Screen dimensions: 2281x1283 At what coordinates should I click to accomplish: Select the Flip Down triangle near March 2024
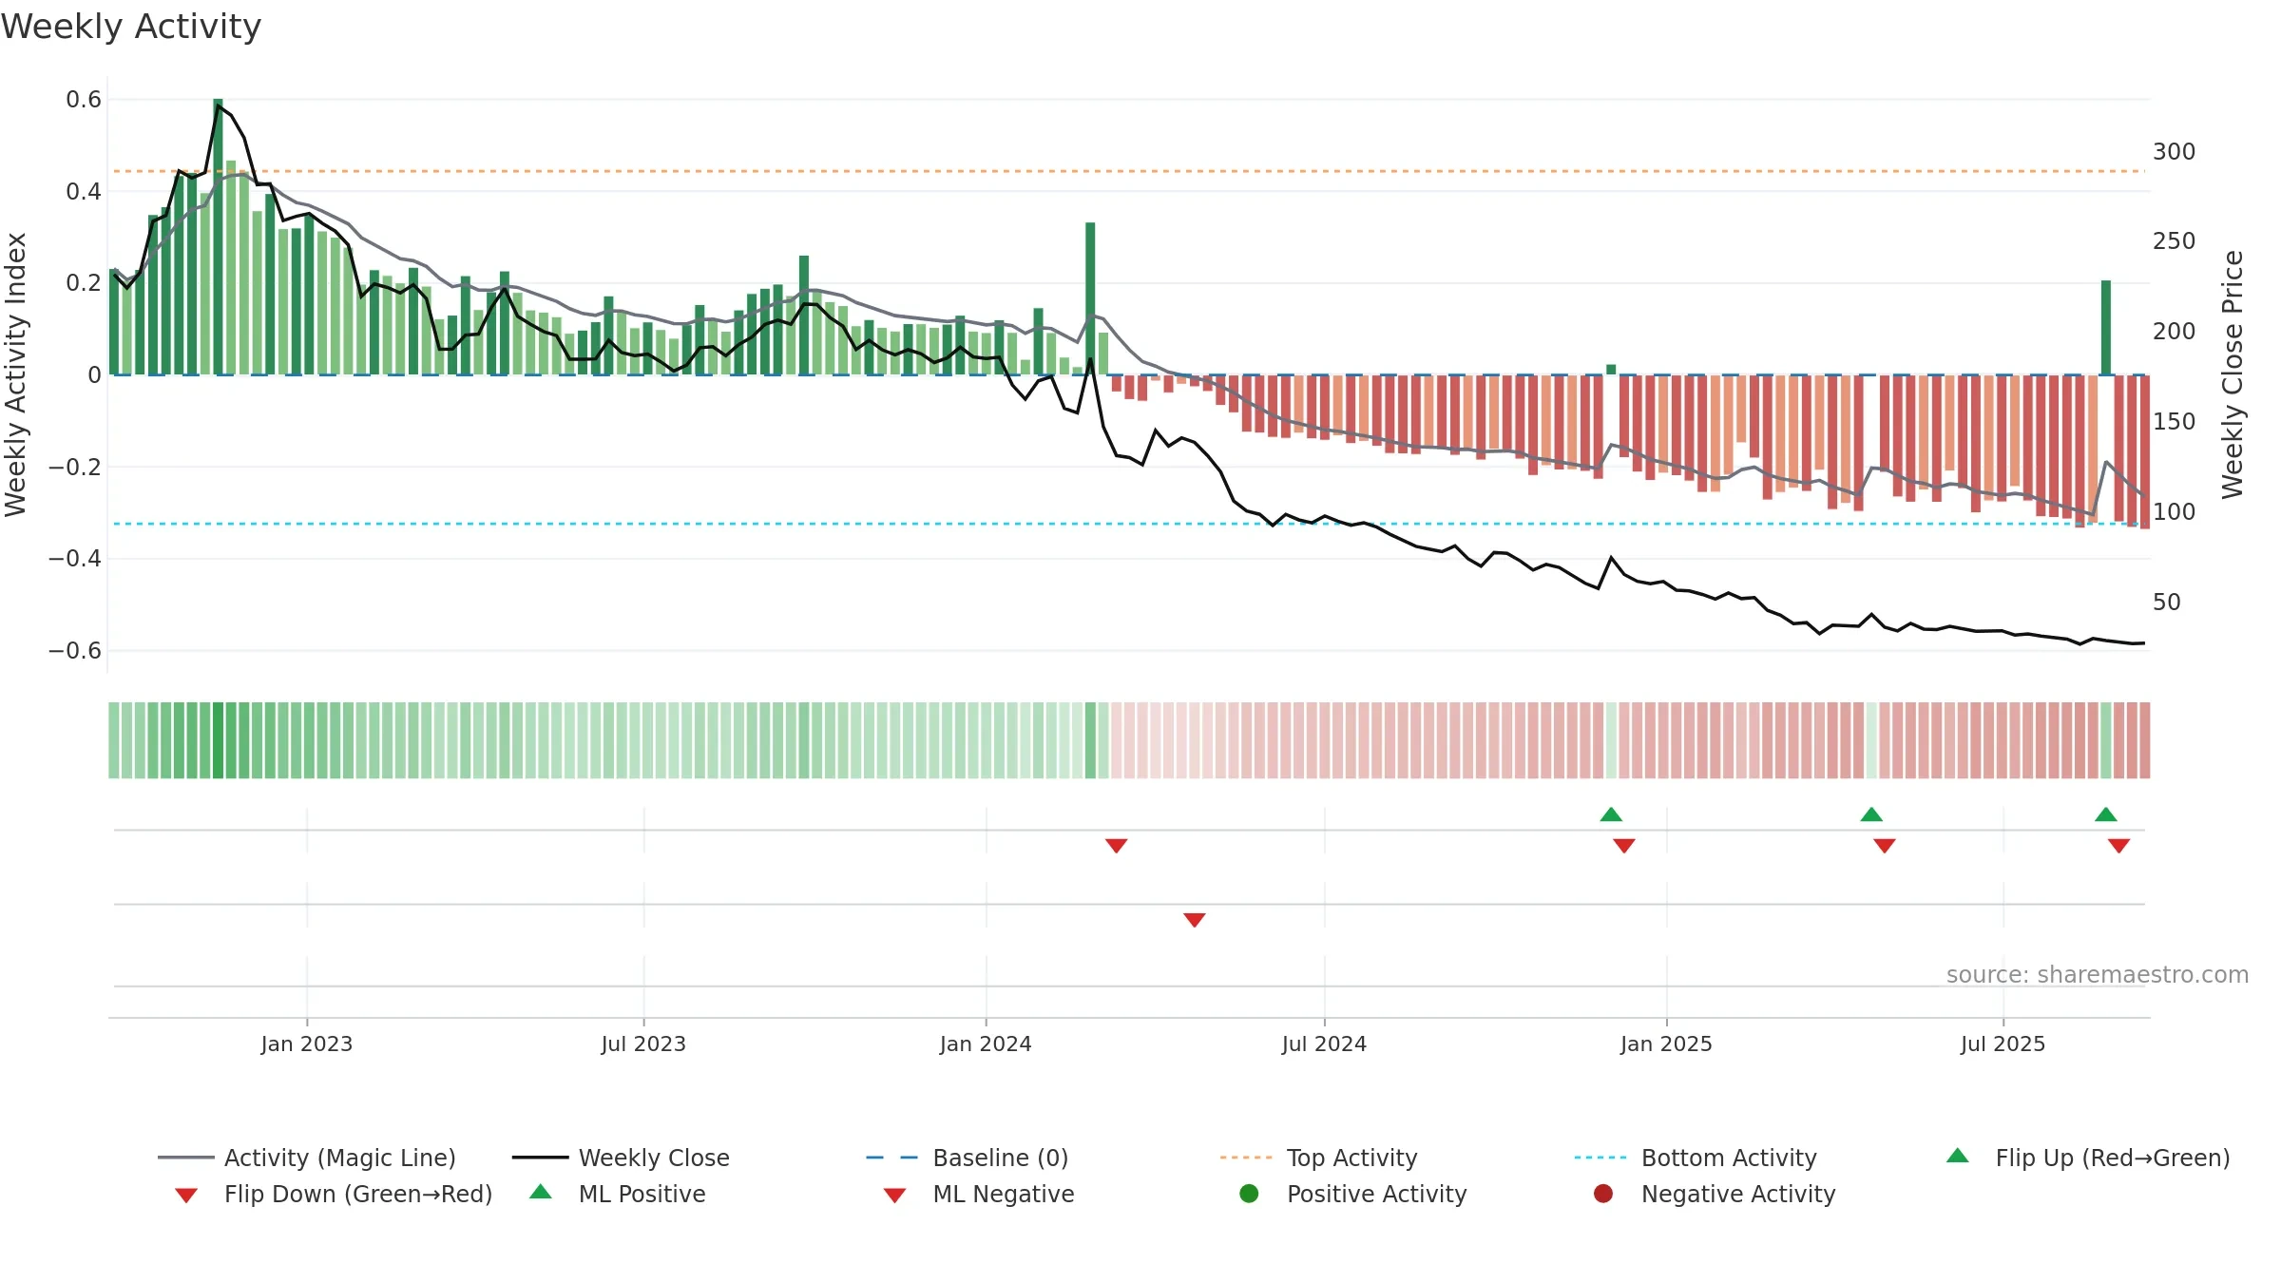1117,846
